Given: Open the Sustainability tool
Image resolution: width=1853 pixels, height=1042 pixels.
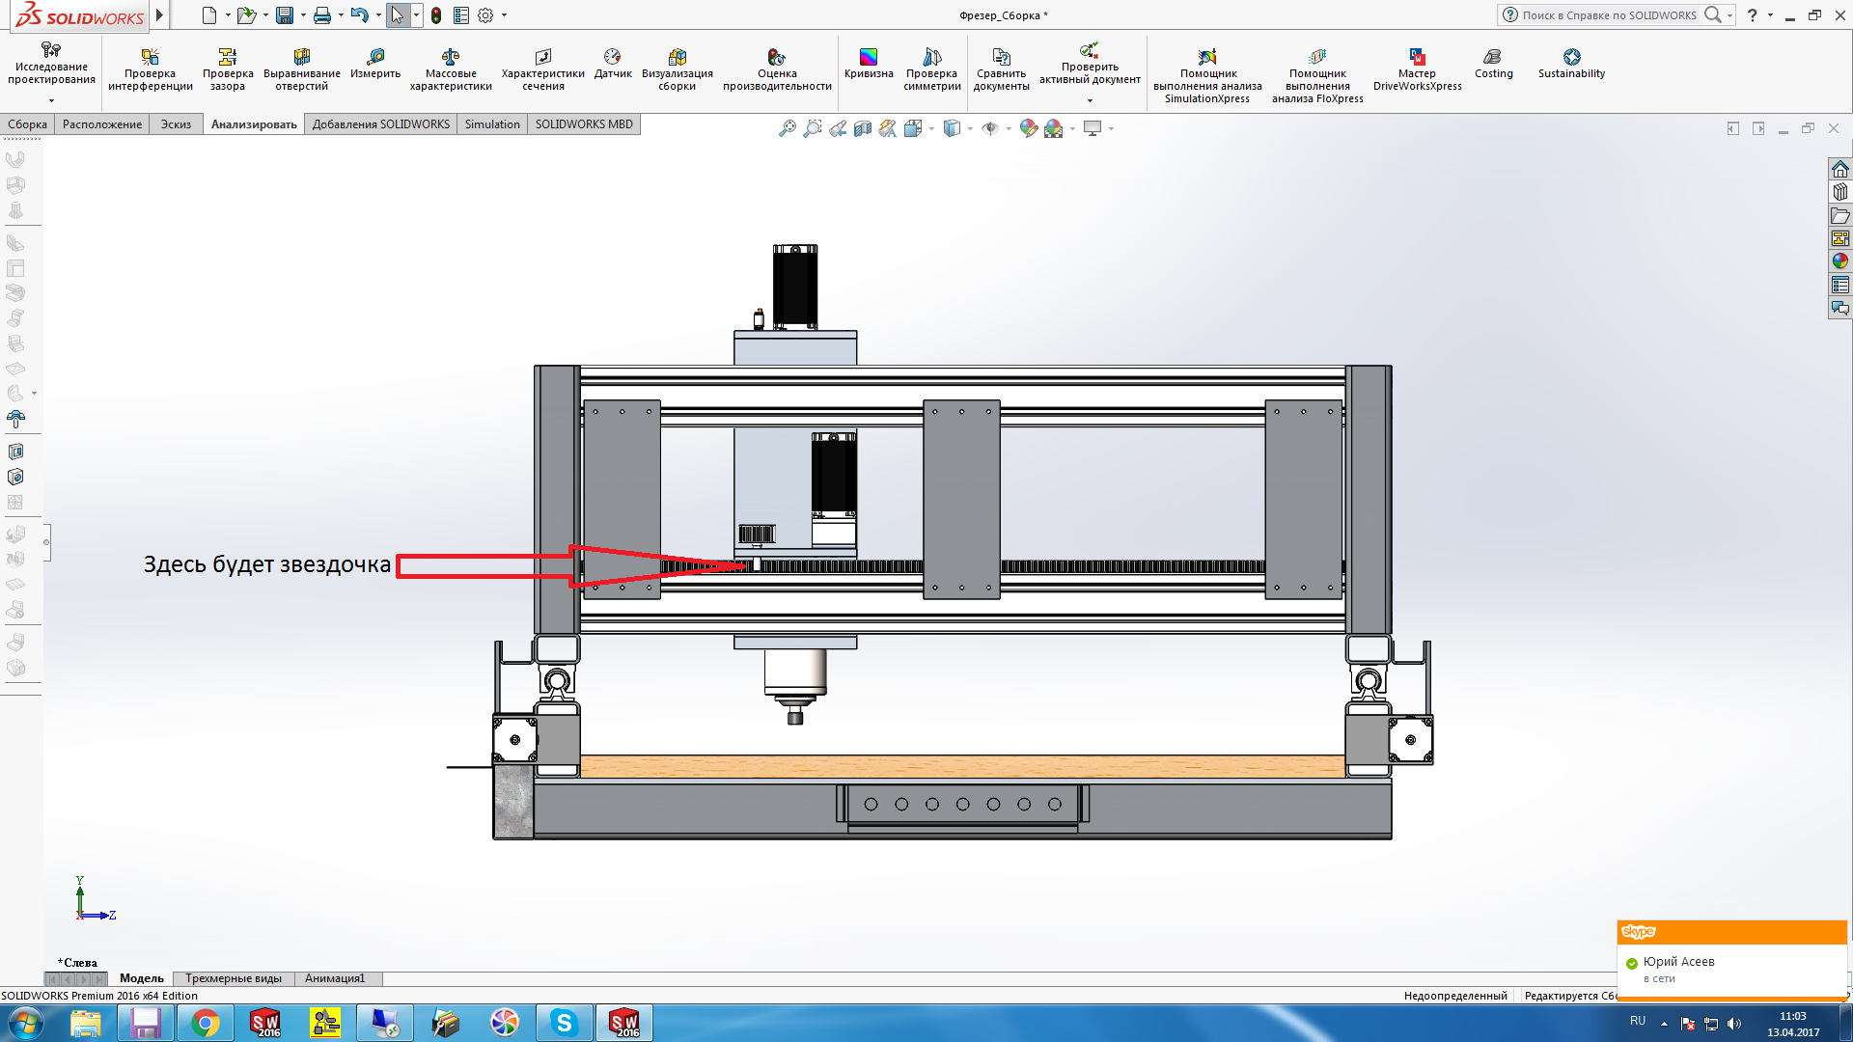Looking at the screenshot, I should (1571, 64).
